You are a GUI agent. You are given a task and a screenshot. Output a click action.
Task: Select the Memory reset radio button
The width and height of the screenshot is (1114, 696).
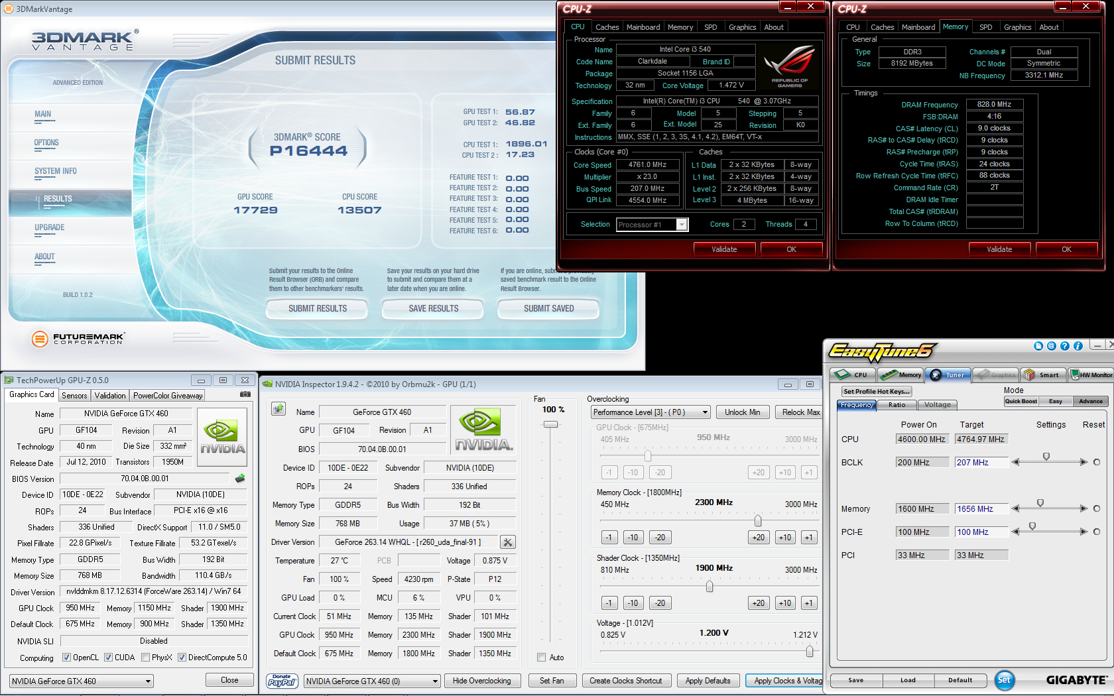pyautogui.click(x=1097, y=508)
